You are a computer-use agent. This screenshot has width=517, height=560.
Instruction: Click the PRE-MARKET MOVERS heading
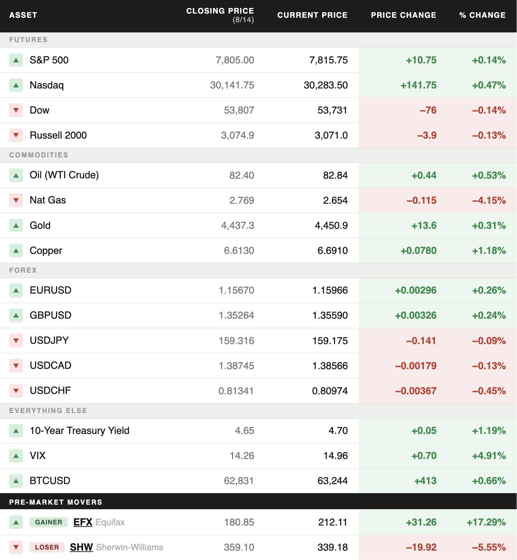pyautogui.click(x=56, y=502)
